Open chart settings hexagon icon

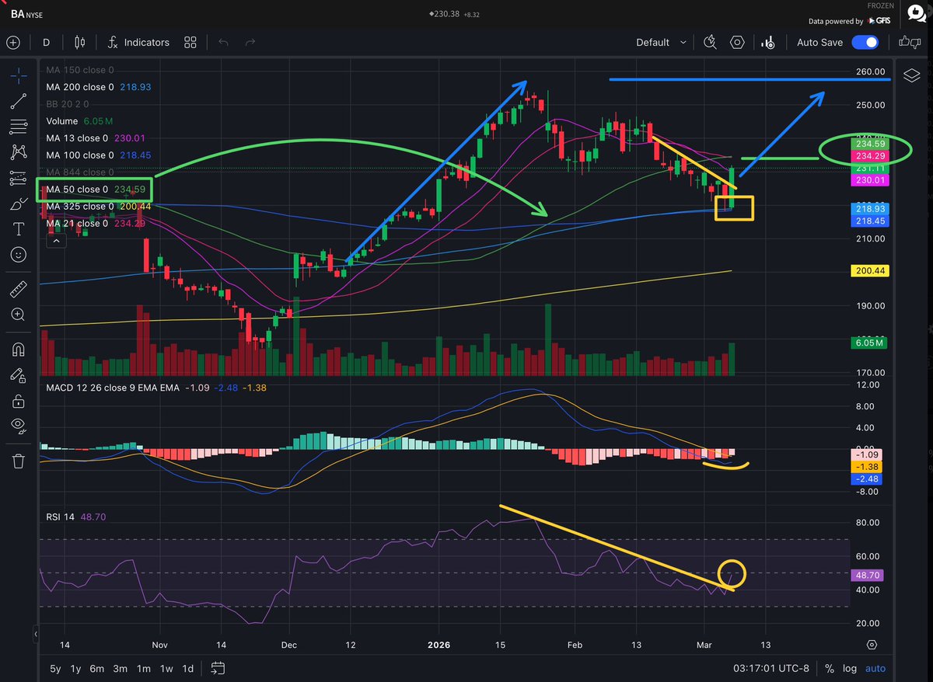(x=737, y=43)
